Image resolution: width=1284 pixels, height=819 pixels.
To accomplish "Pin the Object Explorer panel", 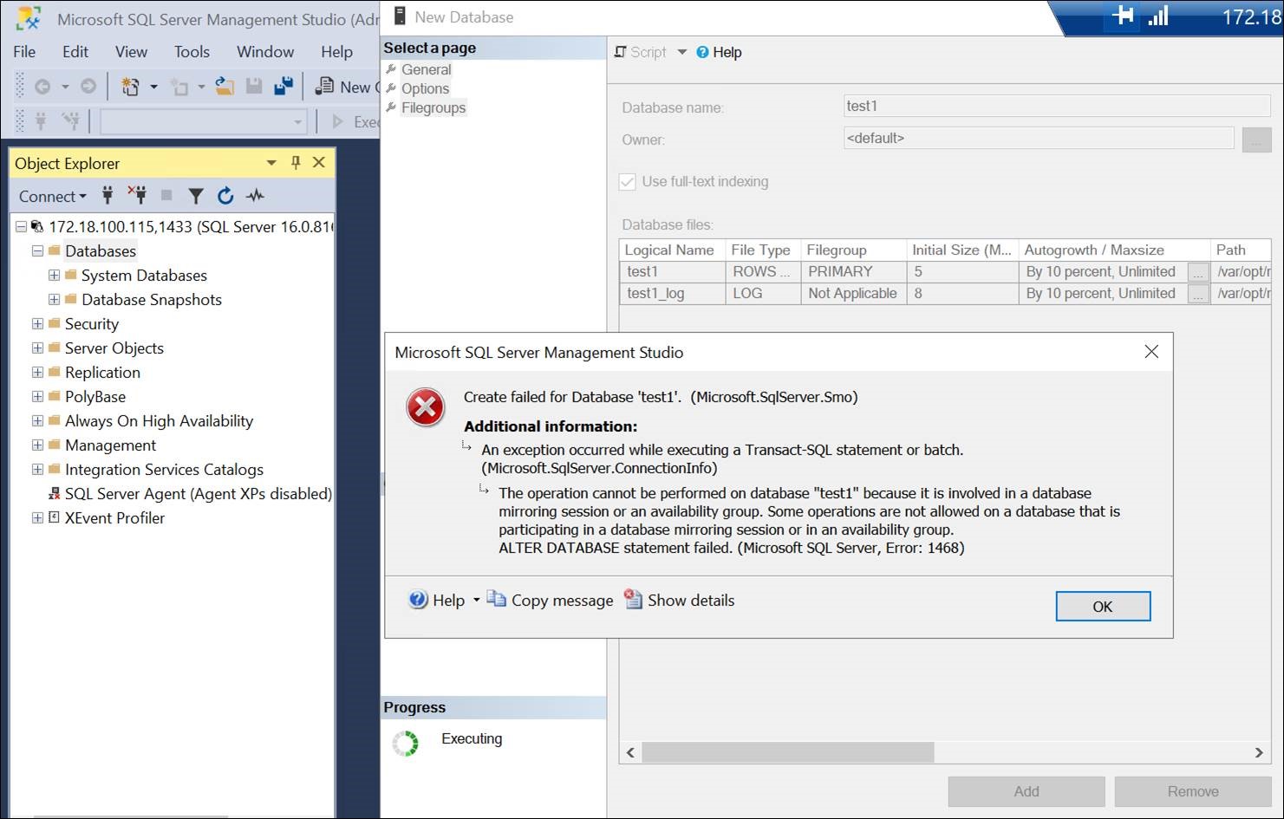I will point(296,162).
